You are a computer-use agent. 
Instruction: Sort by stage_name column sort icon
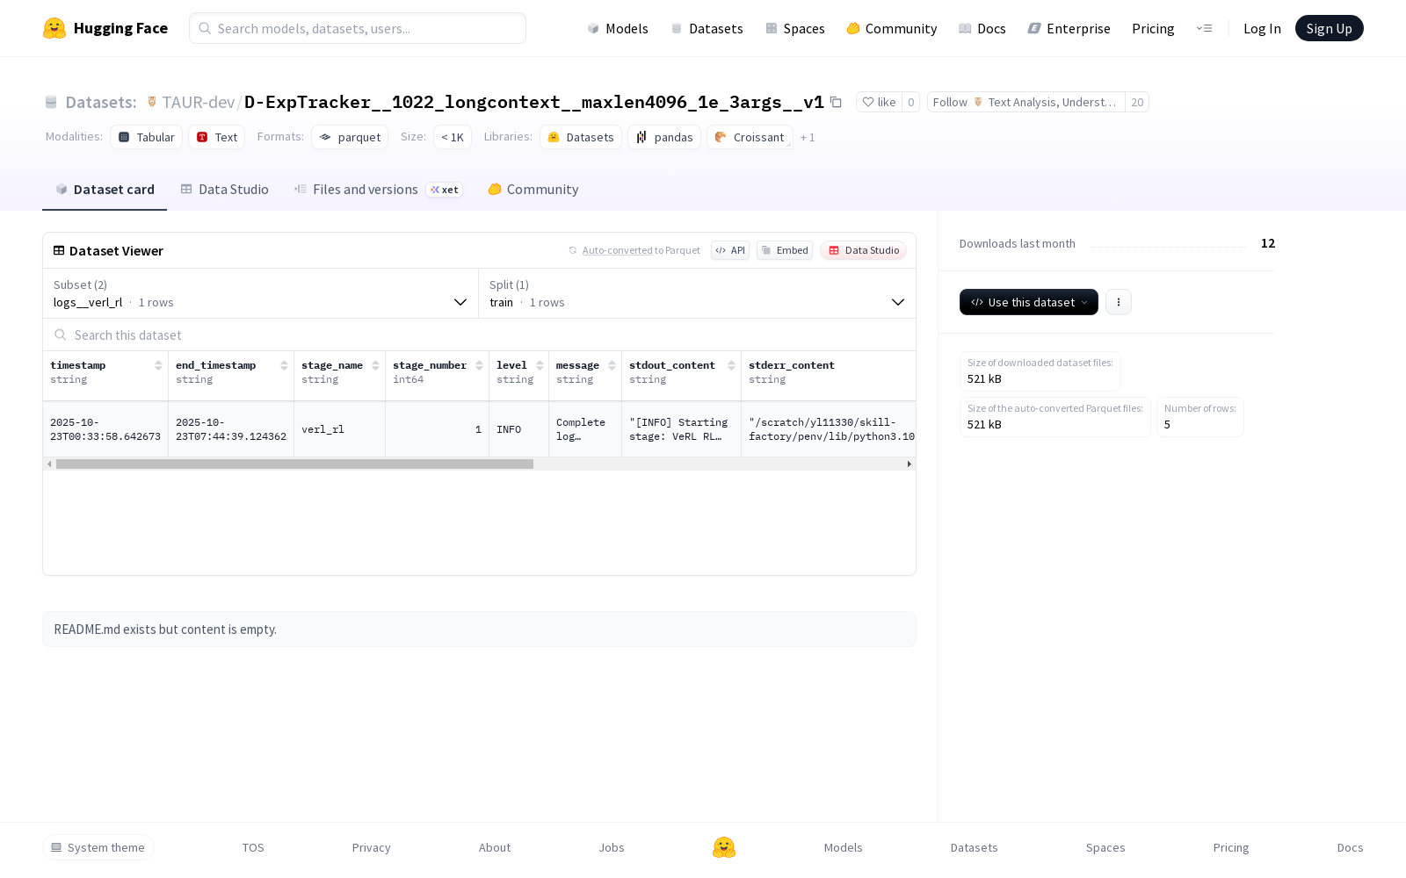tap(375, 365)
